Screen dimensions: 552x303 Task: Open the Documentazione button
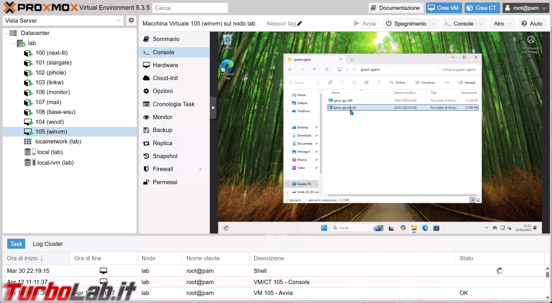396,8
